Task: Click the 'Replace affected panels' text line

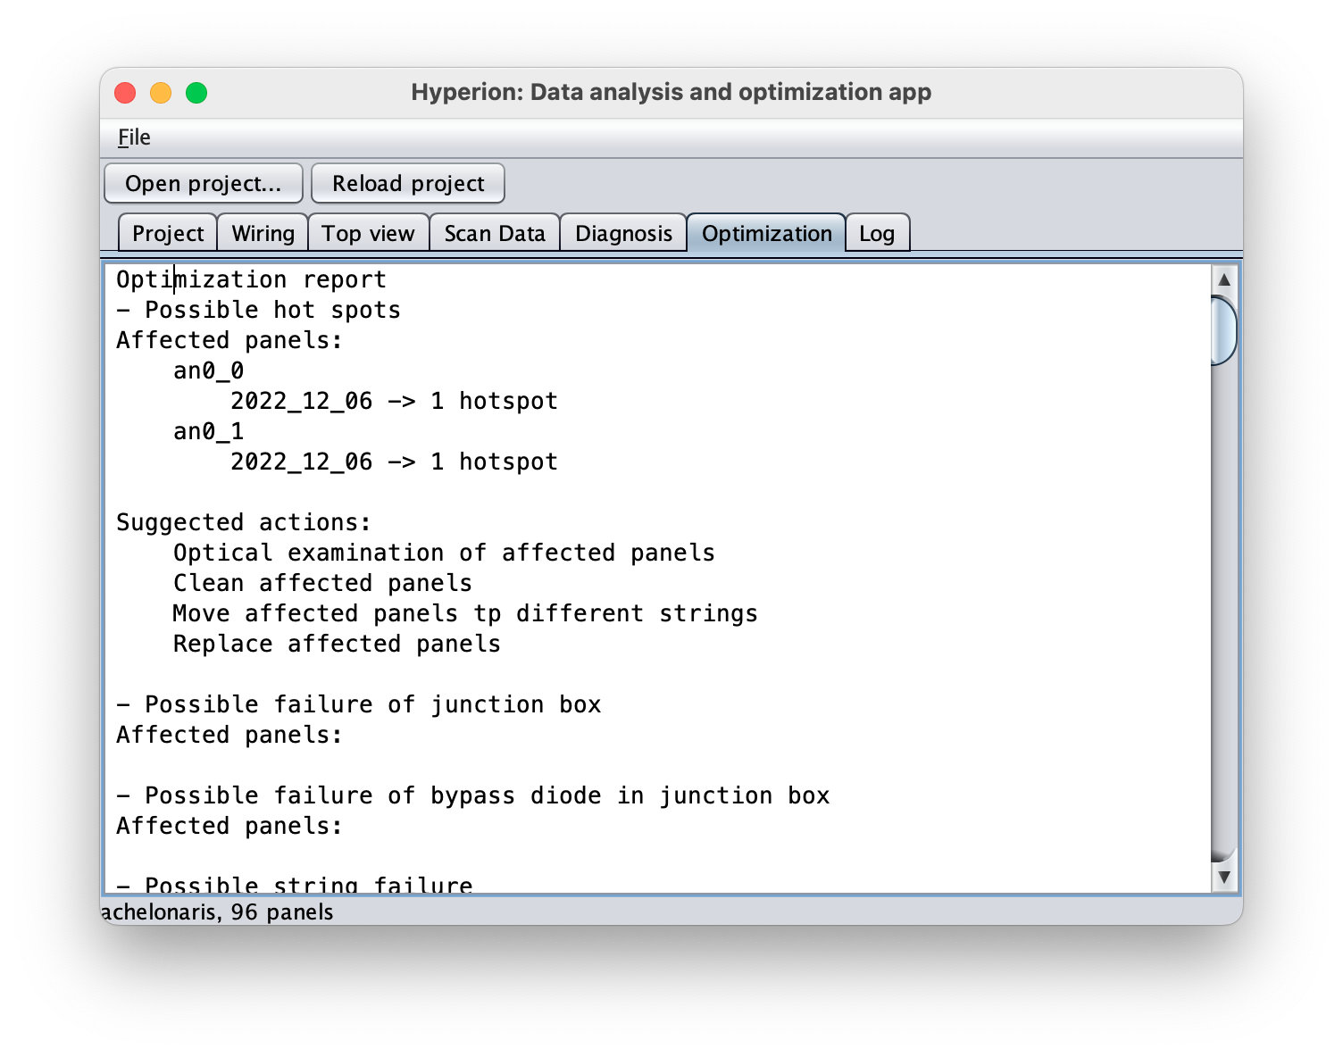Action: click(x=337, y=644)
